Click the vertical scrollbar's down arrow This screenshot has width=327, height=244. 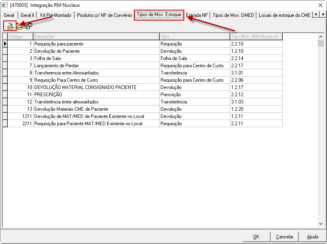(321, 224)
